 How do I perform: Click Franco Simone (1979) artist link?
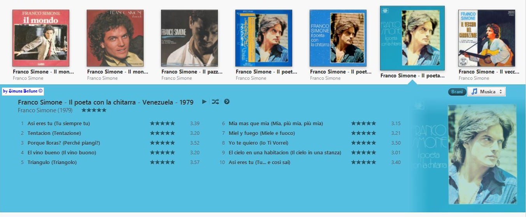pos(45,110)
